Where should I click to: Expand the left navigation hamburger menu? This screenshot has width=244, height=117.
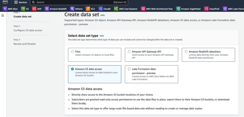point(3,16)
